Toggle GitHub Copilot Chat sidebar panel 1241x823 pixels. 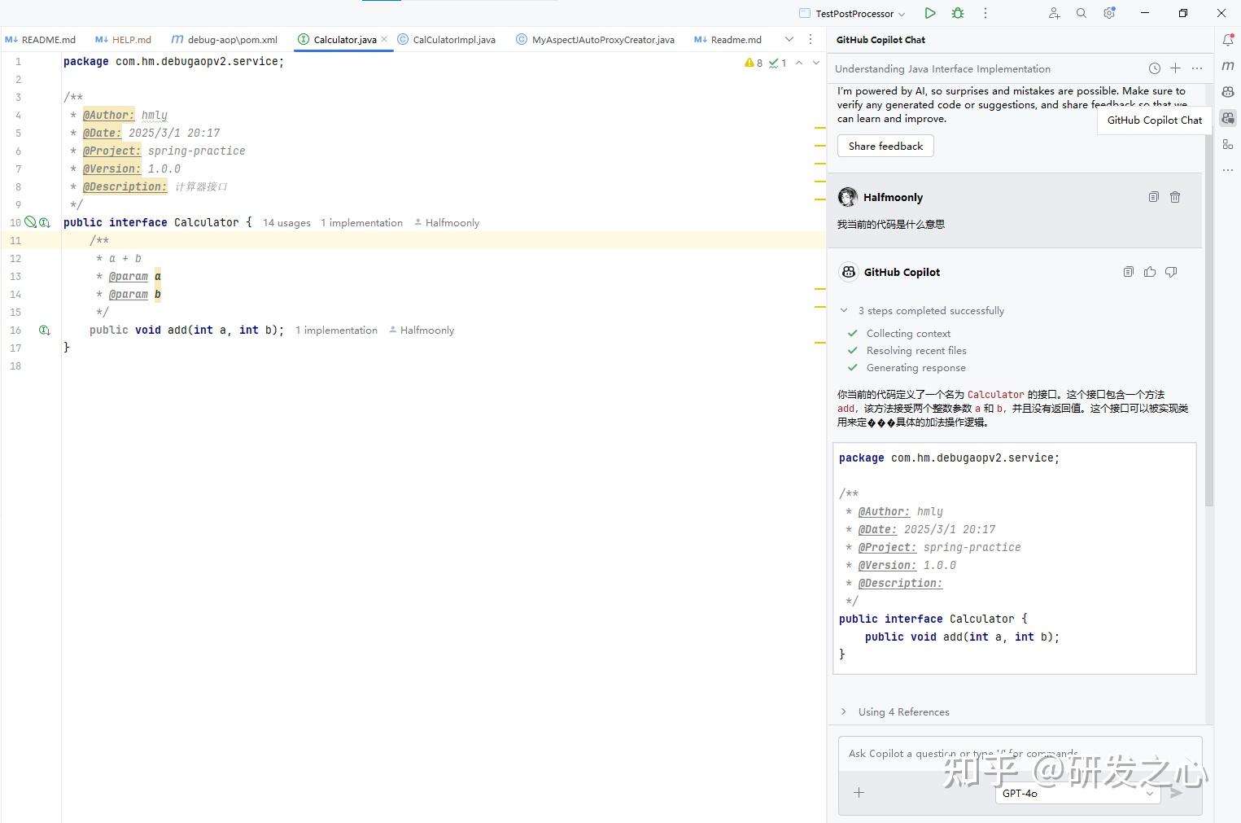[x=1228, y=118]
